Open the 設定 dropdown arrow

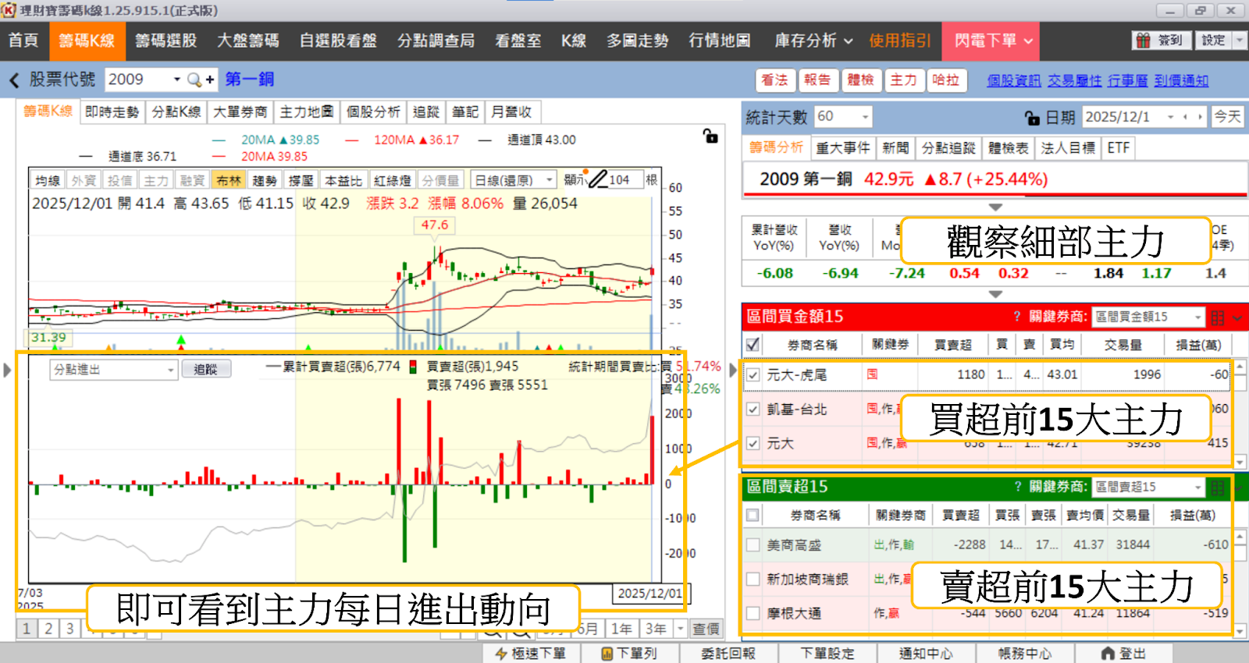pyautogui.click(x=1240, y=41)
